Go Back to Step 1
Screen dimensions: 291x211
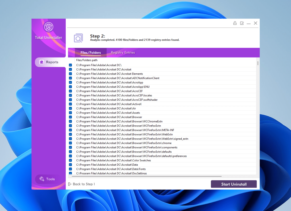(82, 184)
